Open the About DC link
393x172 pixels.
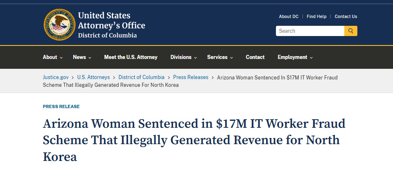[289, 16]
